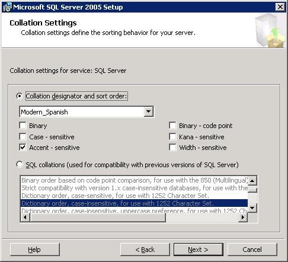Proceed with the Next > button

pos(199,250)
